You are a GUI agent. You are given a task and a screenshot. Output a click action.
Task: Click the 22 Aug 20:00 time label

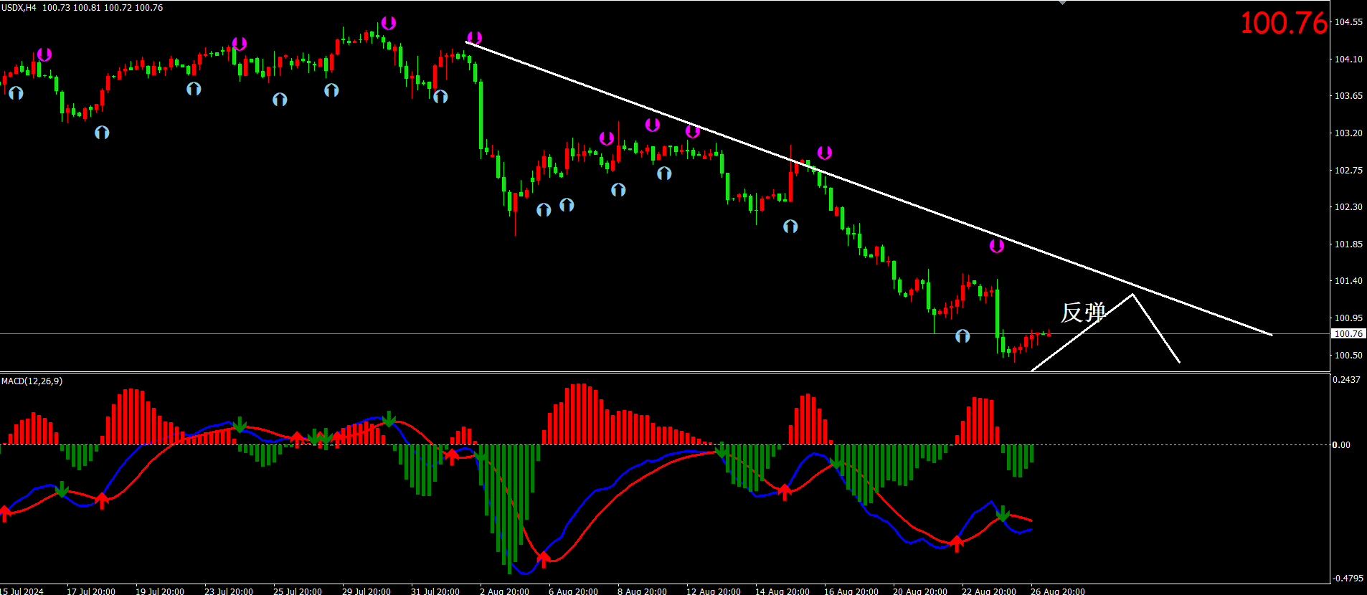[x=989, y=591]
